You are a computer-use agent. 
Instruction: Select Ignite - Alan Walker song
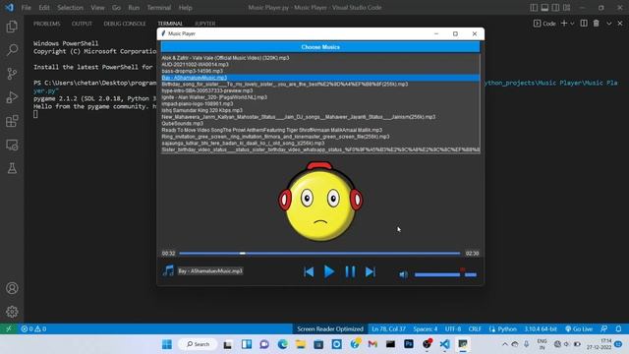[320, 97]
